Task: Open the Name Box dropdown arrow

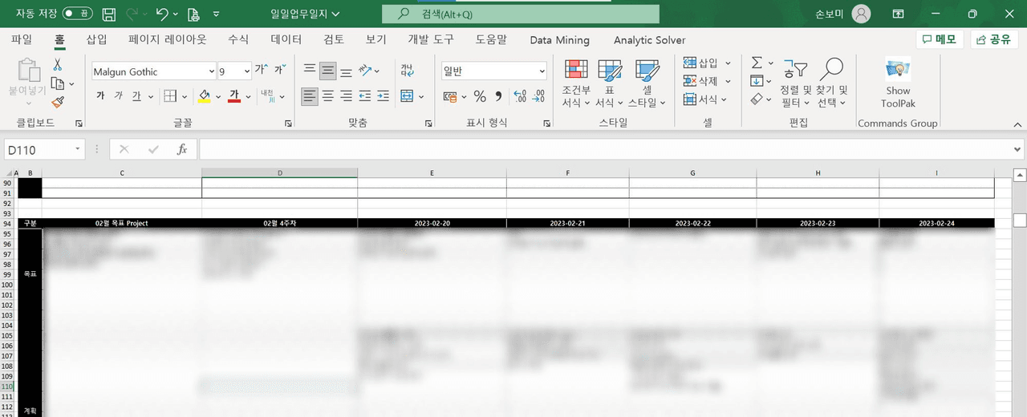Action: [x=78, y=150]
